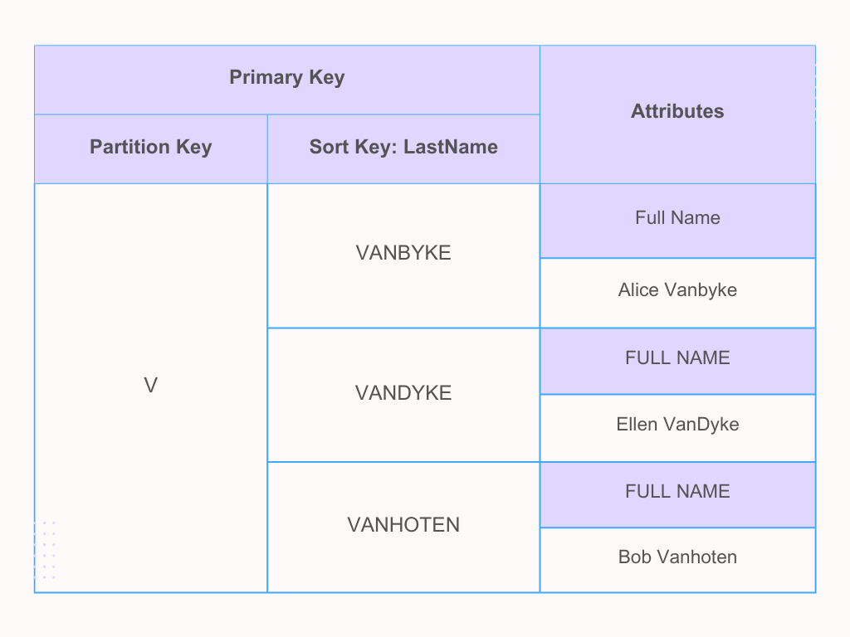The width and height of the screenshot is (850, 637).
Task: Click the dotted decoration at the table's bottom-left
Action: pyautogui.click(x=46, y=549)
